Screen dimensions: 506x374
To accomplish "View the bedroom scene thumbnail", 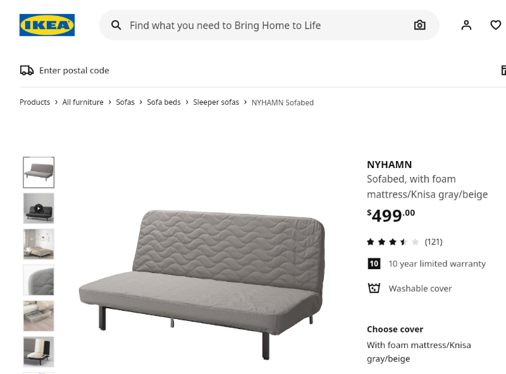I will (x=39, y=244).
